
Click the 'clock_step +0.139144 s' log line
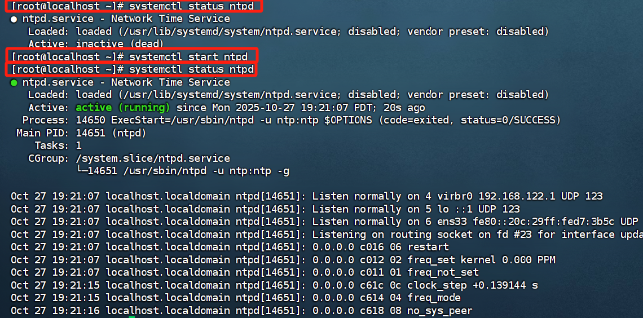coord(274,285)
